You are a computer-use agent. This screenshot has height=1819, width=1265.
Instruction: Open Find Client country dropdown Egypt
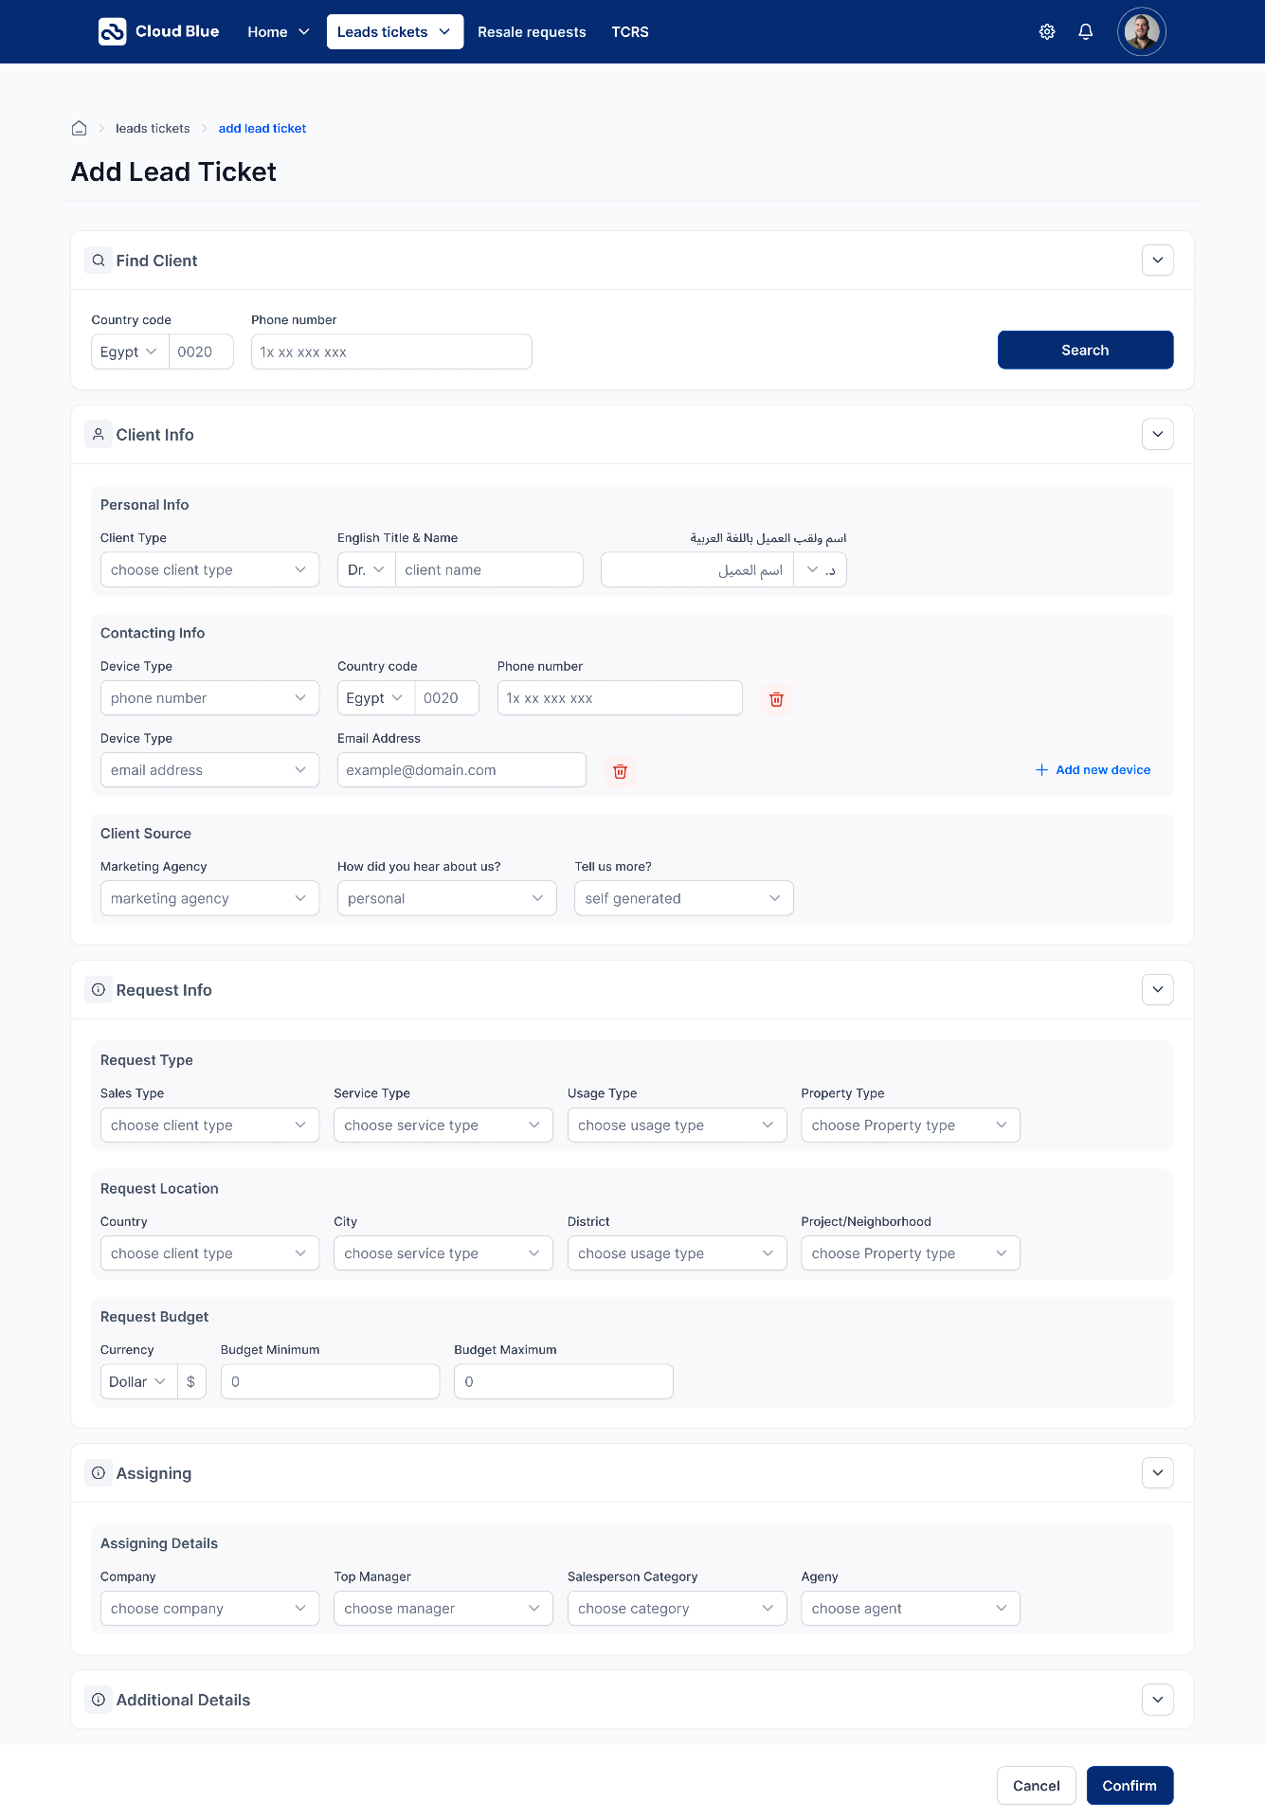coord(130,351)
